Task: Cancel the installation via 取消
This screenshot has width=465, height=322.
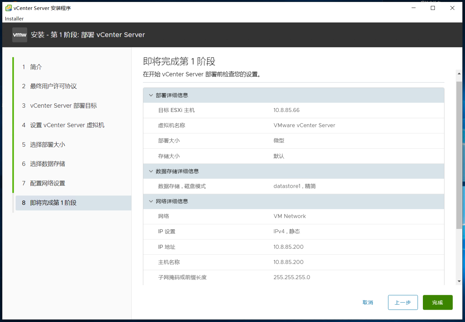Action: pos(367,302)
